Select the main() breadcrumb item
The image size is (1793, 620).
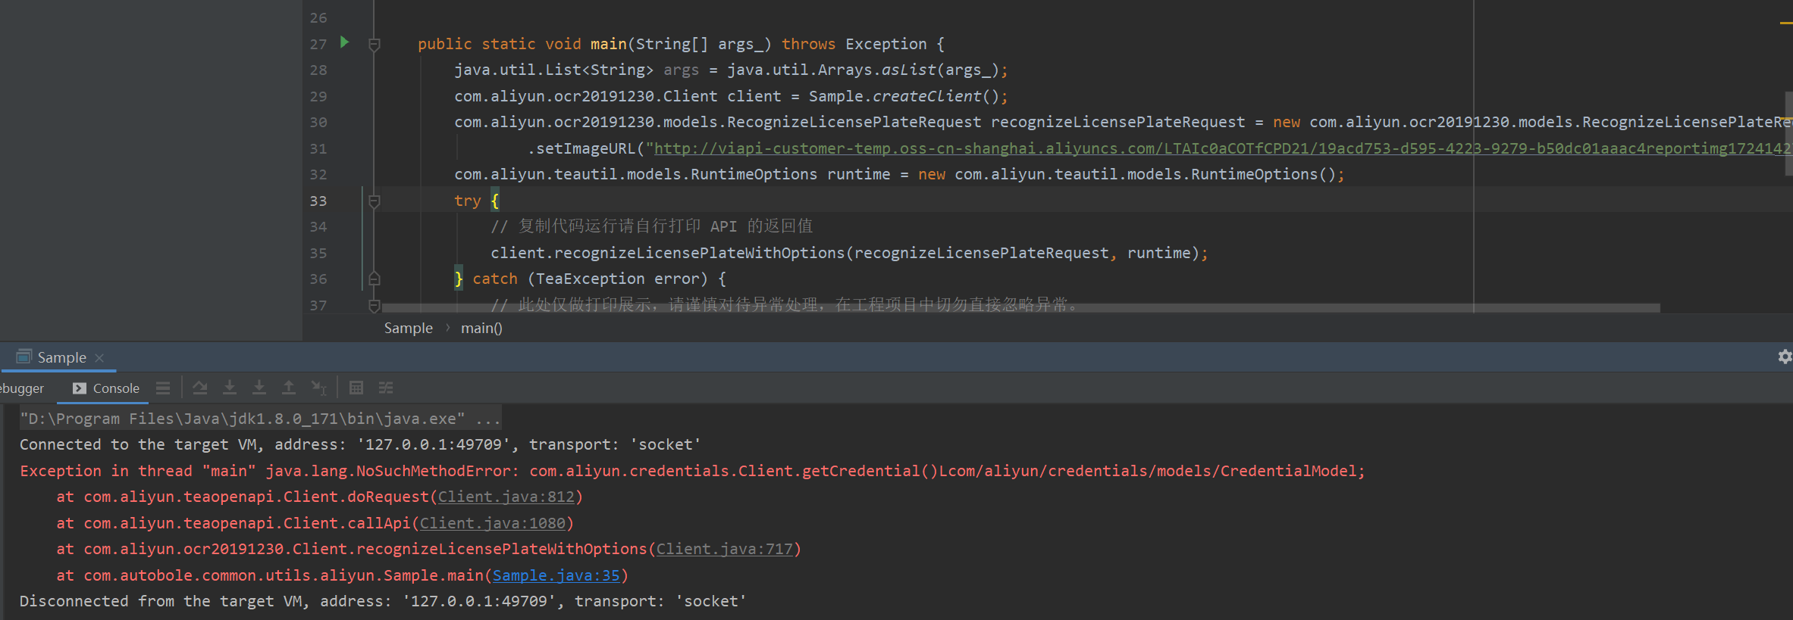[x=481, y=328]
